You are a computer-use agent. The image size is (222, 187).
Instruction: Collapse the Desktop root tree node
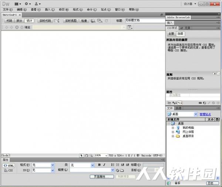click(169, 123)
